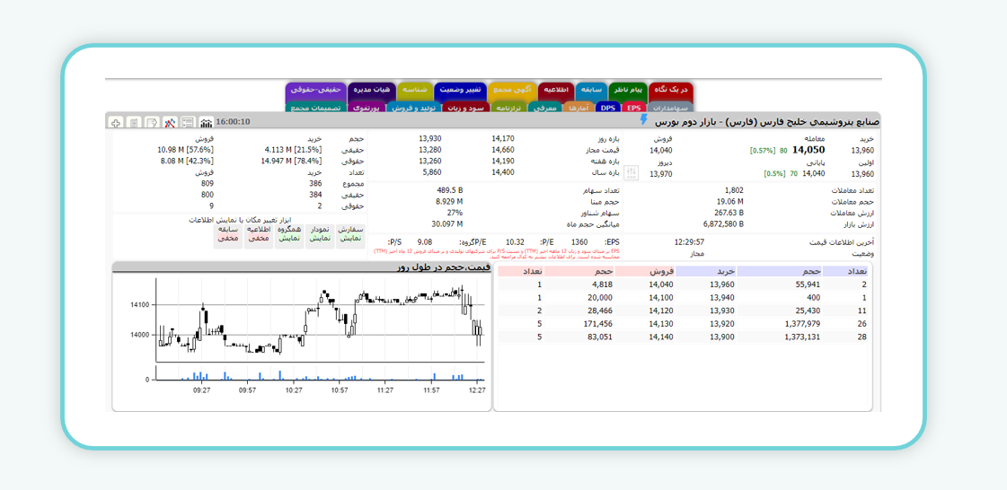Click the plus icon in toolbar
Image resolution: width=1007 pixels, height=490 pixels.
pos(116,122)
